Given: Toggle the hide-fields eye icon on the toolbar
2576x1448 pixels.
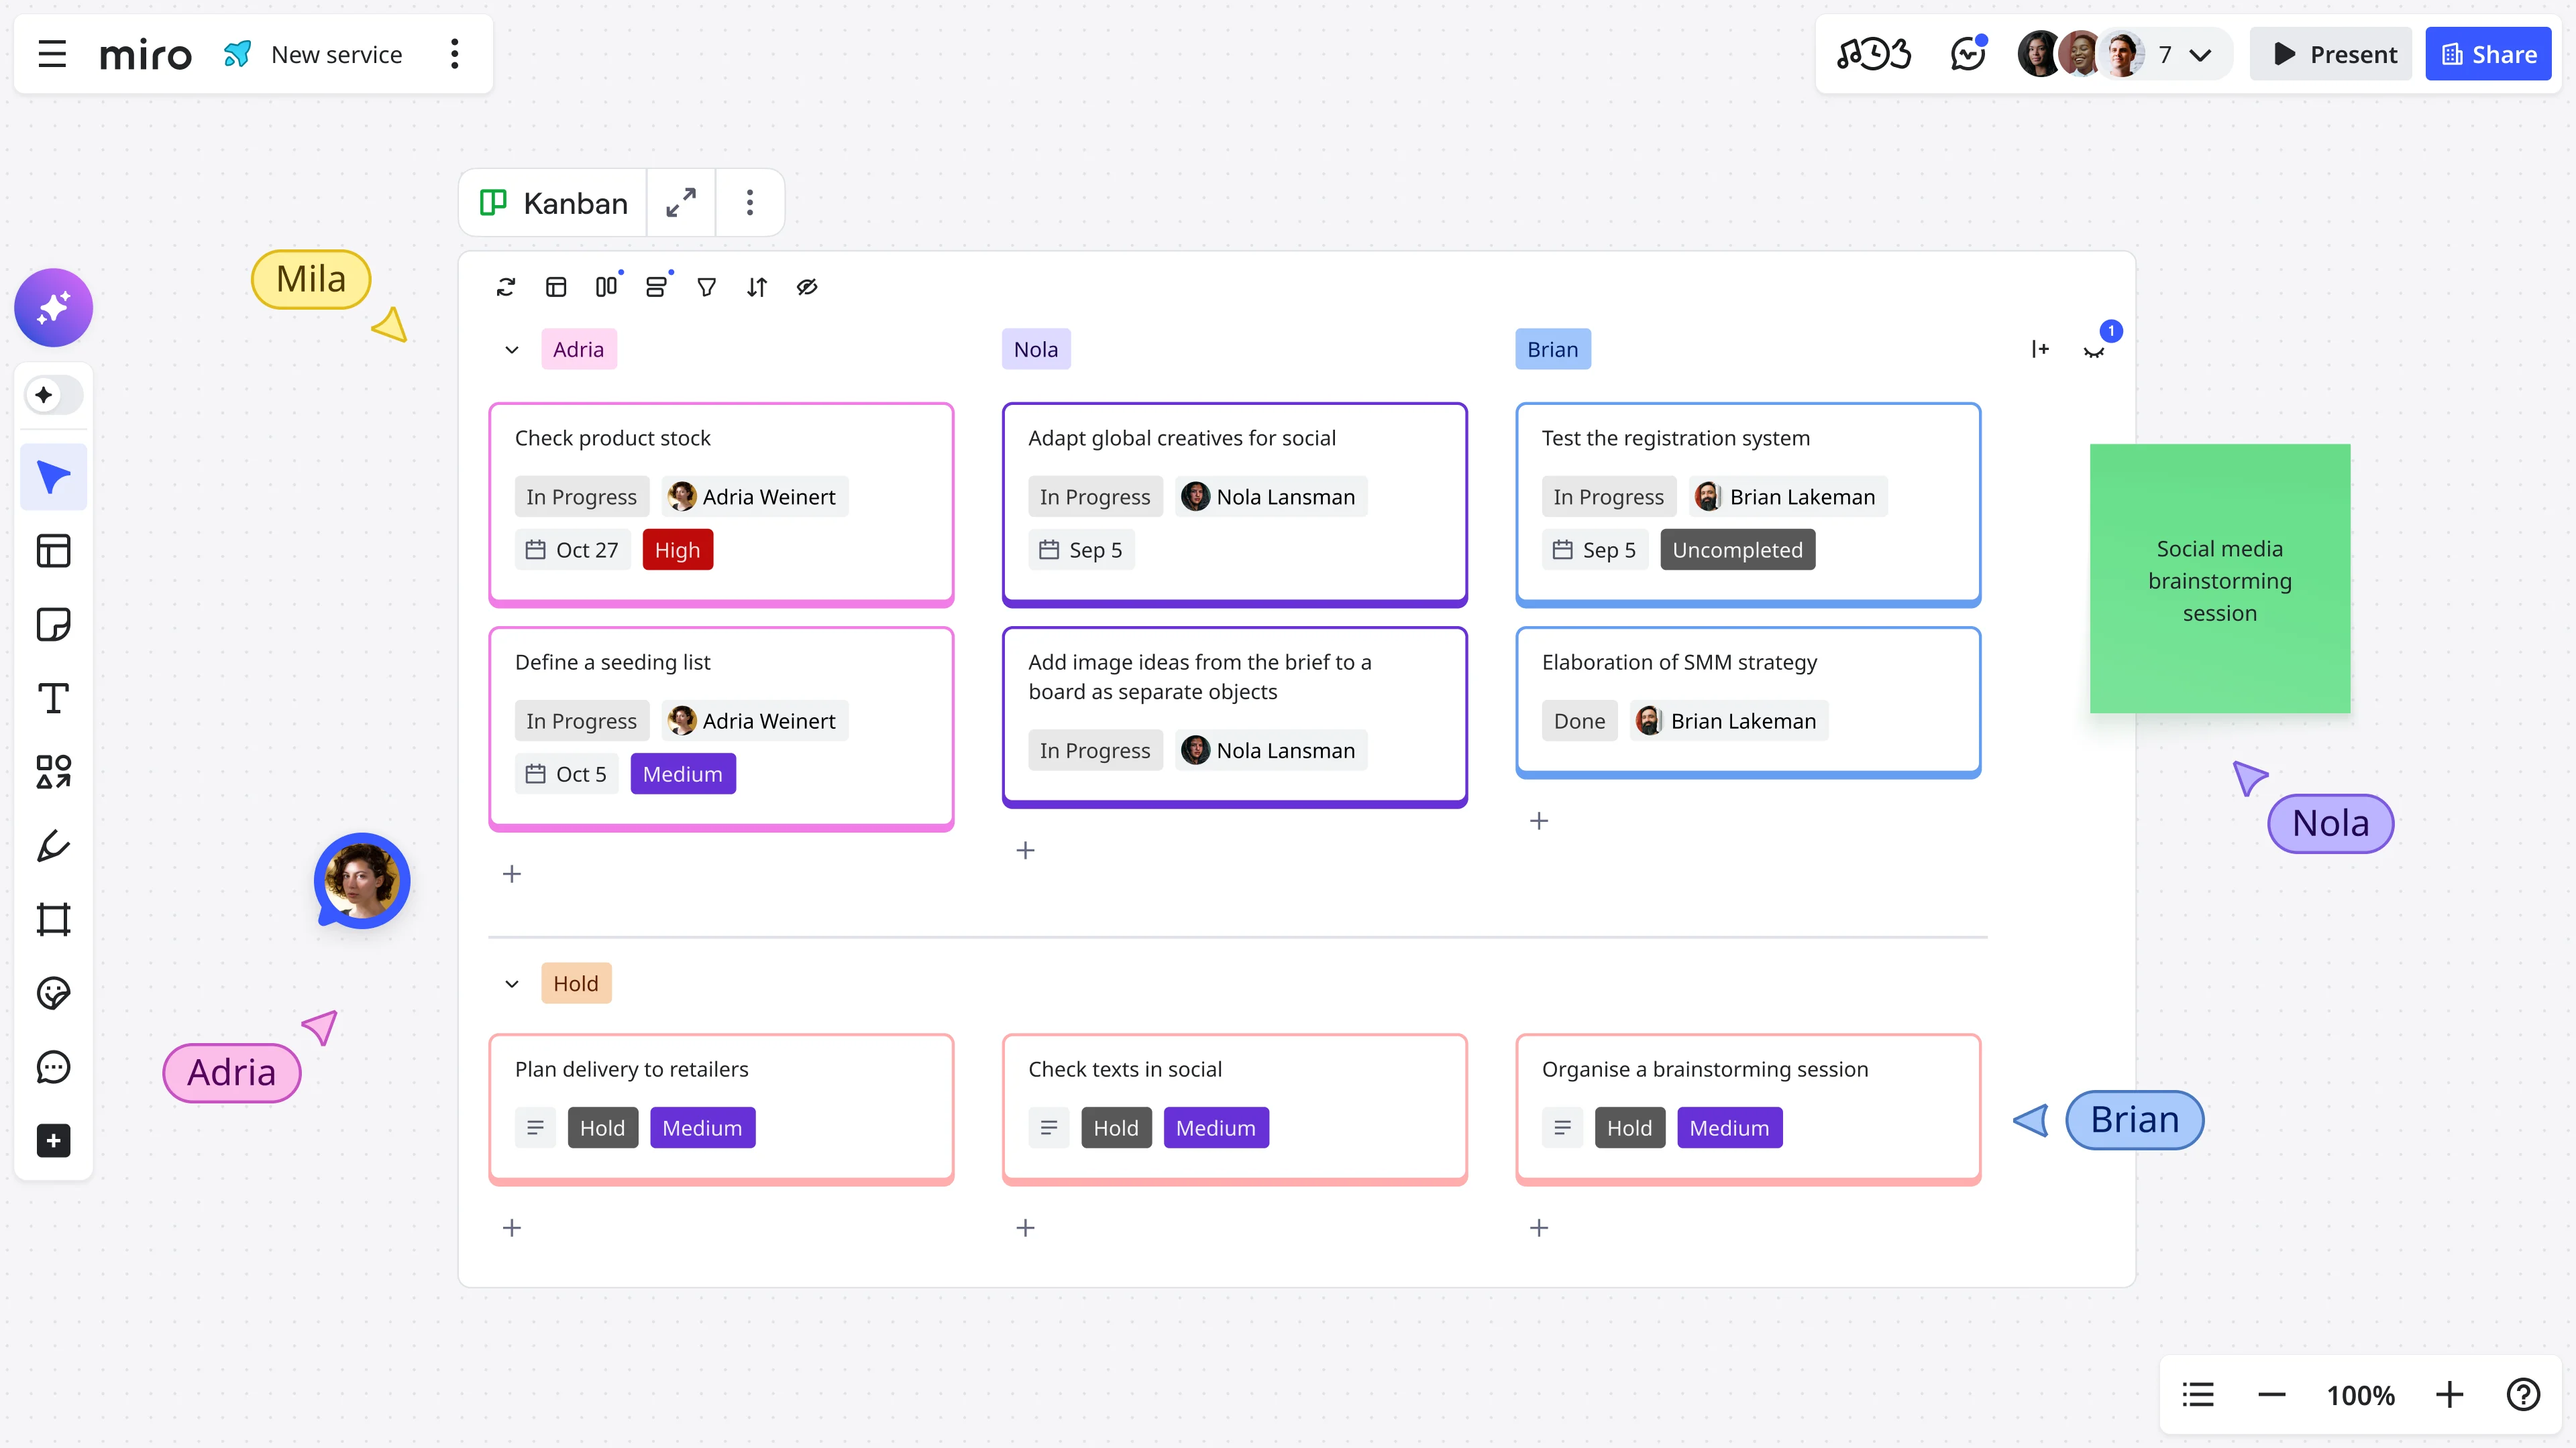Looking at the screenshot, I should [807, 287].
